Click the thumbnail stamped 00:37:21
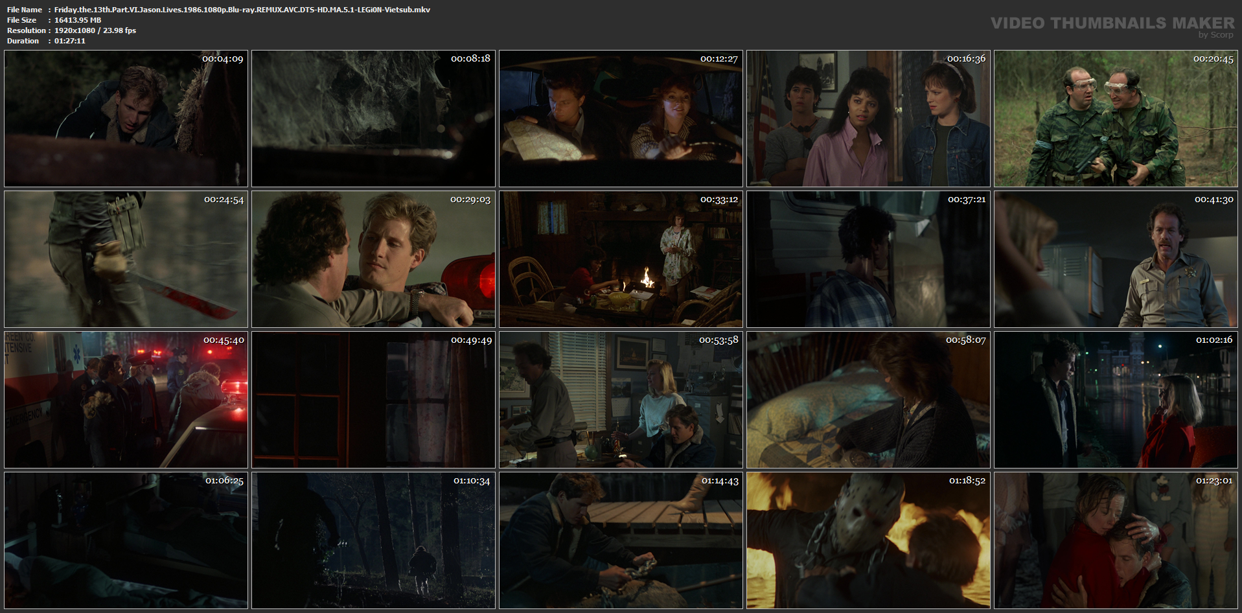The width and height of the screenshot is (1242, 613). tap(868, 259)
